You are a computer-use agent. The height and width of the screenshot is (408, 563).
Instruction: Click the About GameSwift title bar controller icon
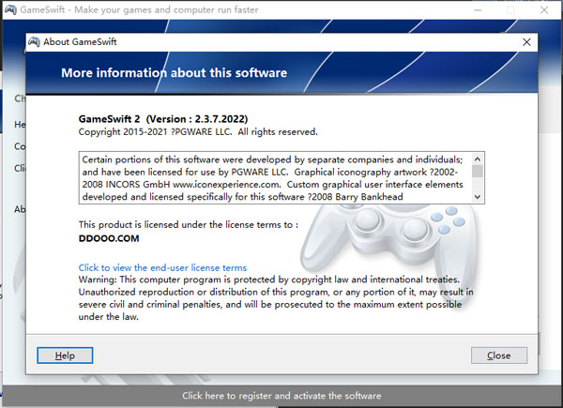pos(34,41)
